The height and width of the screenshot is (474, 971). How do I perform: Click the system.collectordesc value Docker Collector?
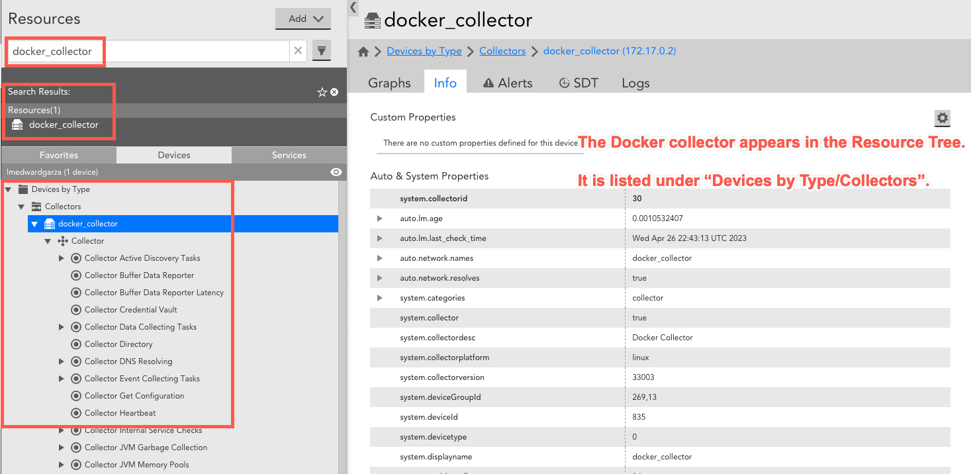[663, 338]
